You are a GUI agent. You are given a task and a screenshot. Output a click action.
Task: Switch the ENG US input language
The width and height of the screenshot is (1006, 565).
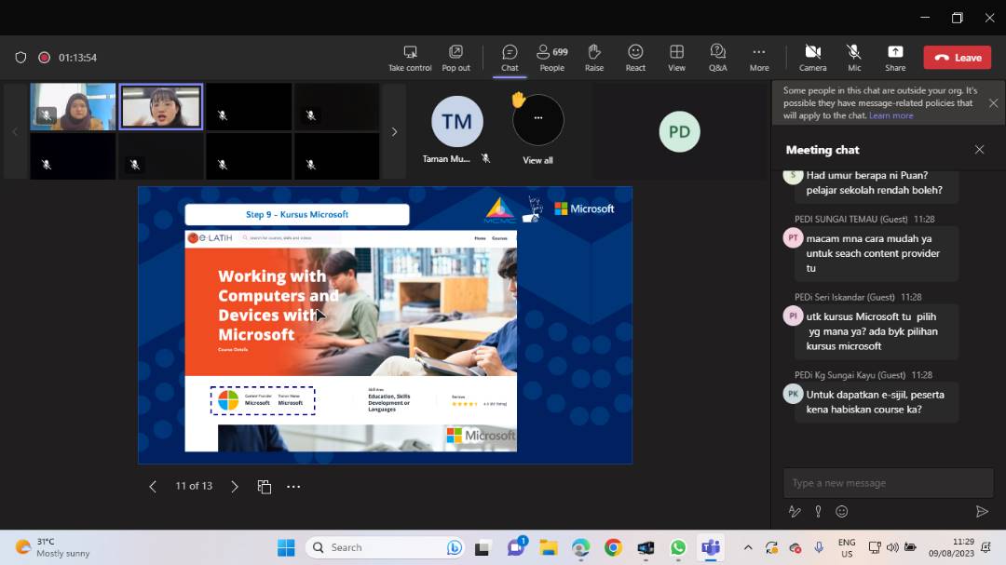click(x=846, y=547)
